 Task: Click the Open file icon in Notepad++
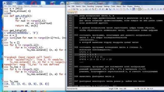click(71, 9)
